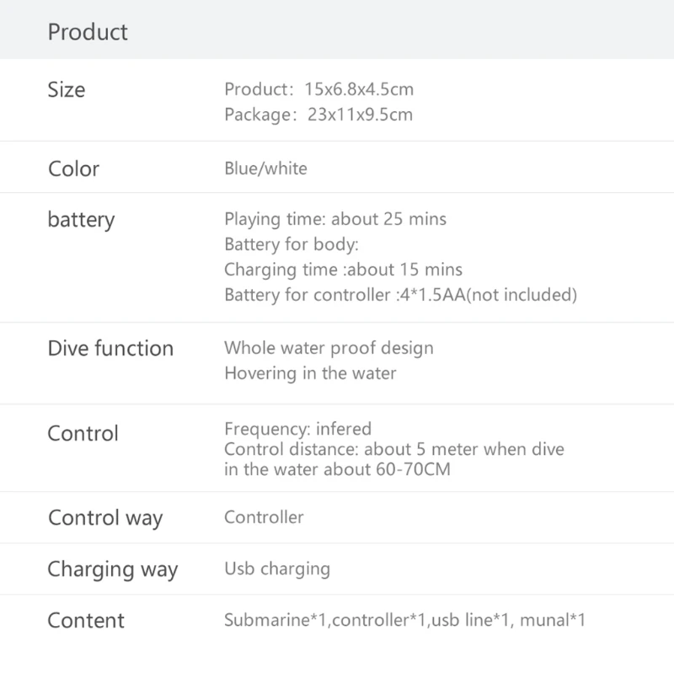Select the Size row label
Image resolution: width=674 pixels, height=674 pixels.
point(67,89)
